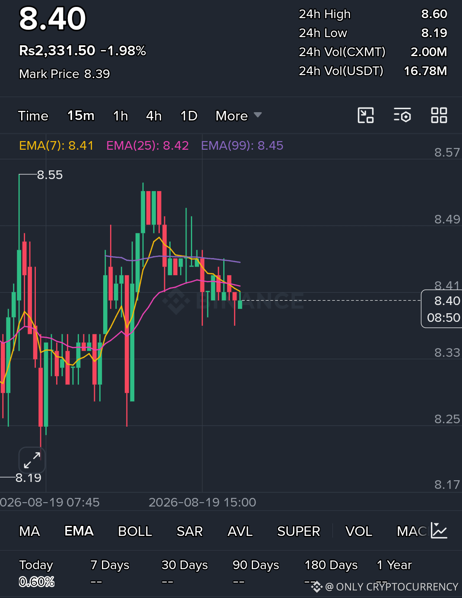Switch to the 1D timeframe
Image resolution: width=462 pixels, height=598 pixels.
(x=189, y=116)
